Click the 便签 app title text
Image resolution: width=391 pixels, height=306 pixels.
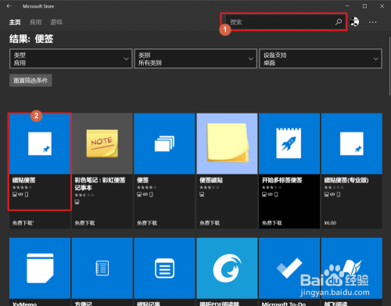point(143,180)
